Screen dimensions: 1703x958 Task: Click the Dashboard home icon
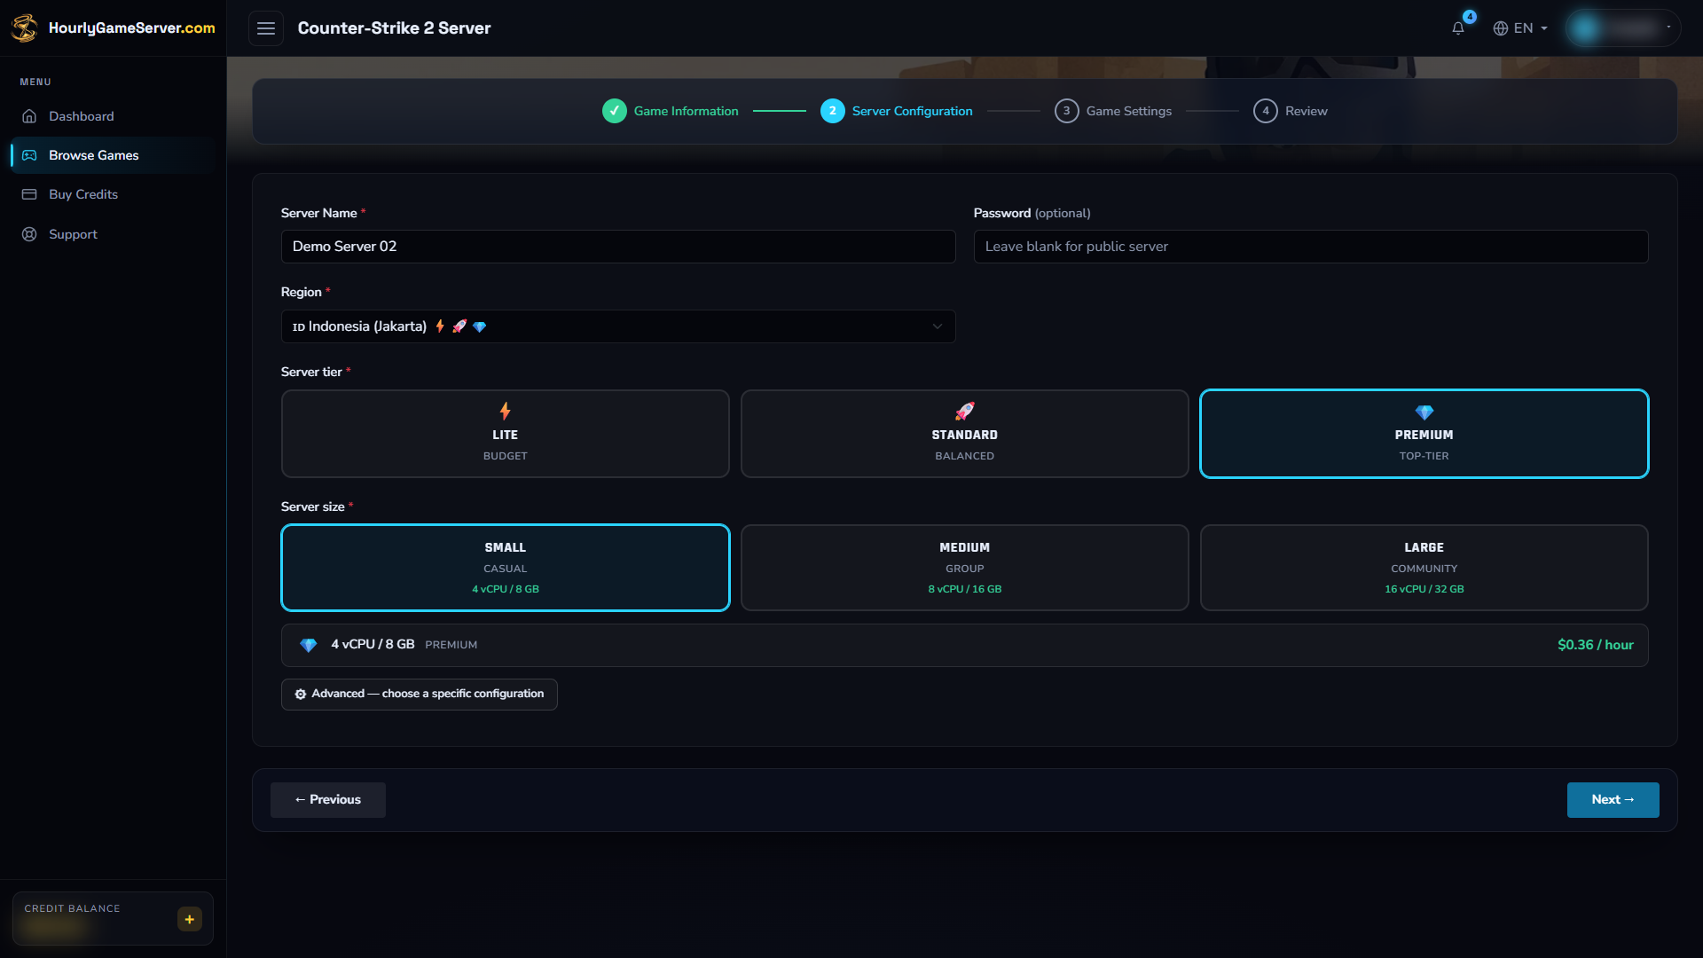tap(29, 116)
